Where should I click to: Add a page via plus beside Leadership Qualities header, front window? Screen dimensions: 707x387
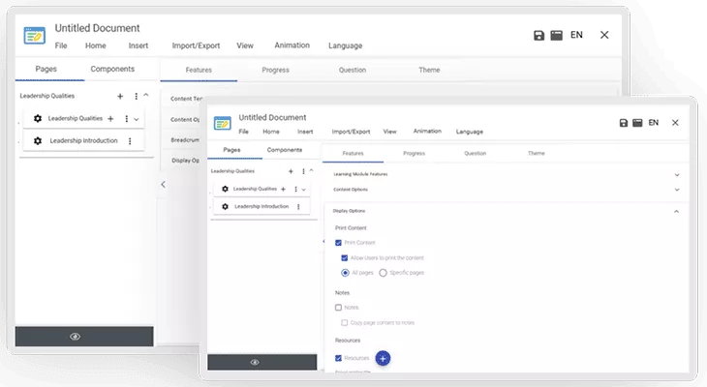coord(291,171)
